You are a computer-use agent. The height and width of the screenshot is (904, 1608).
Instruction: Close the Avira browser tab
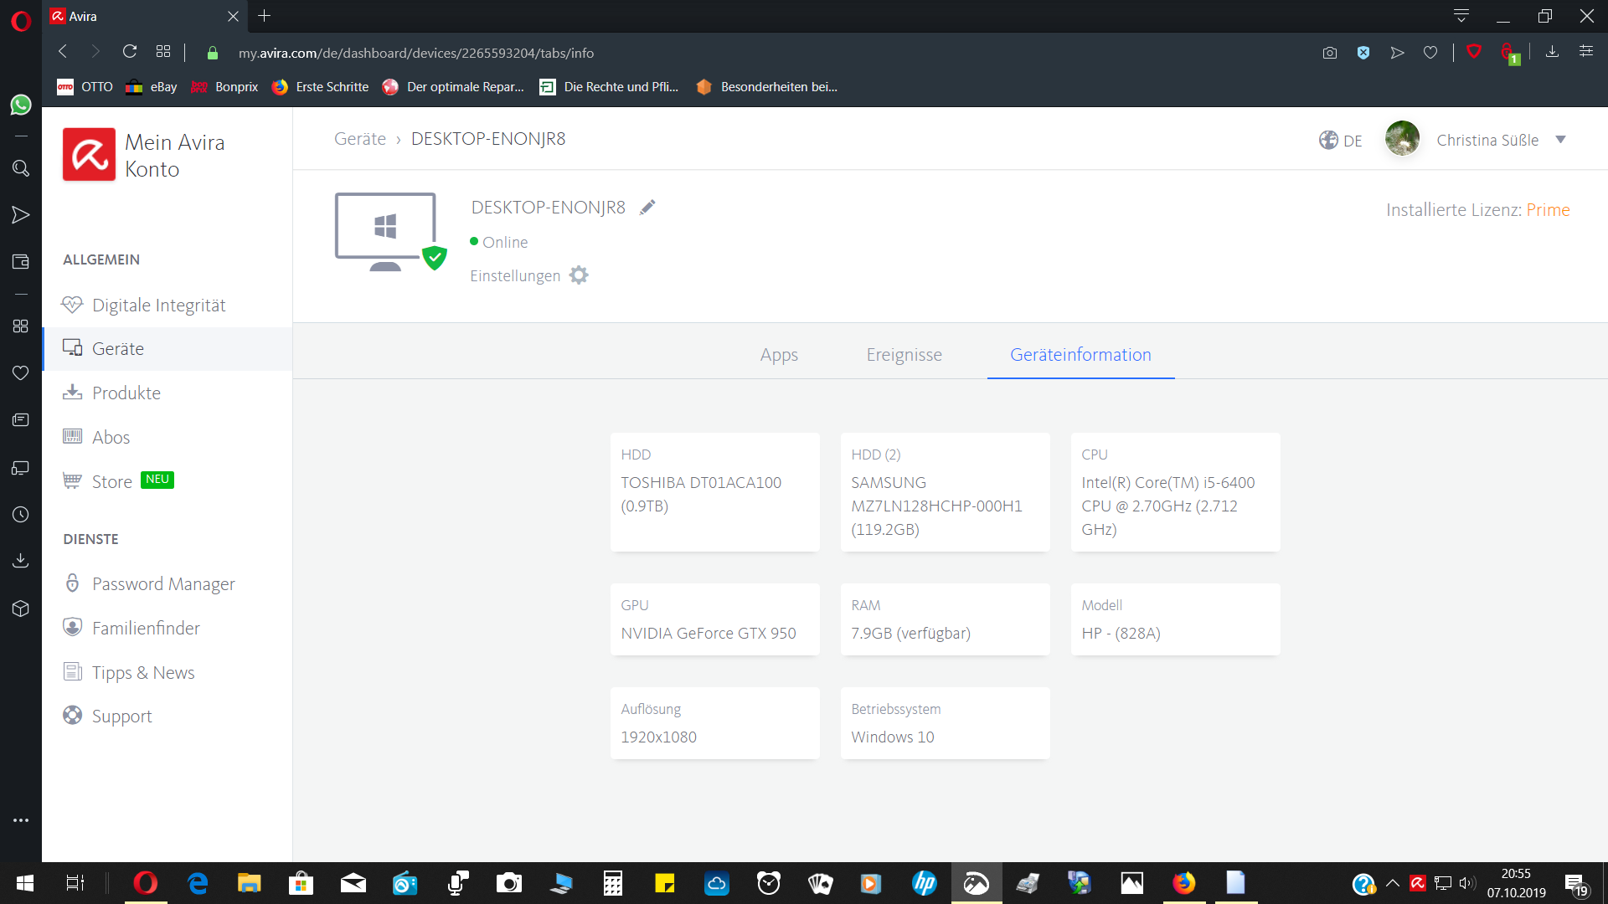tap(233, 16)
